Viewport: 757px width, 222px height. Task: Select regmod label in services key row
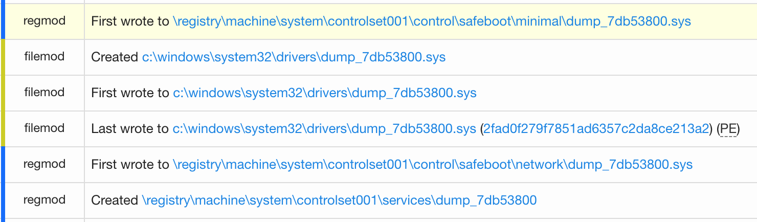coord(44,200)
